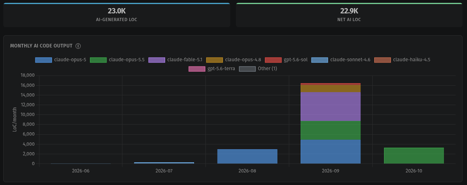Toggle claude-fable-5.1 legend swatch
This screenshot has width=467, height=185.
coord(157,60)
